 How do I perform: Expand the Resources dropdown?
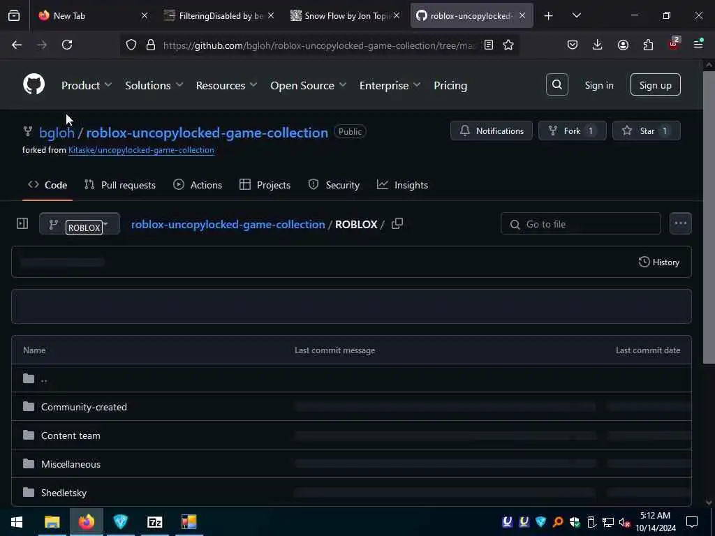(x=226, y=85)
